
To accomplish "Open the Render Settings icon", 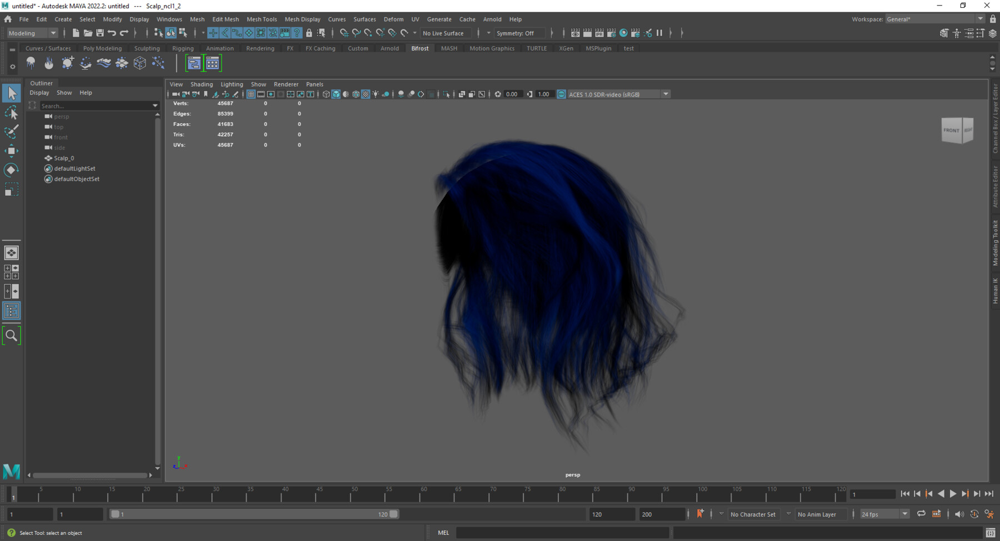I will click(x=612, y=33).
